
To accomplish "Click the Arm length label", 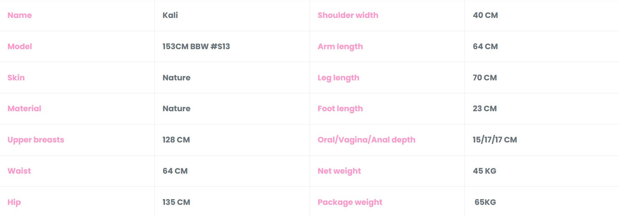I will (340, 47).
